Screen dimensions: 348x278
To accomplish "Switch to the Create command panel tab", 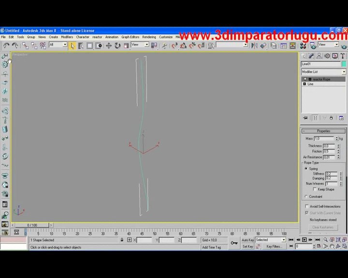I will point(304,56).
